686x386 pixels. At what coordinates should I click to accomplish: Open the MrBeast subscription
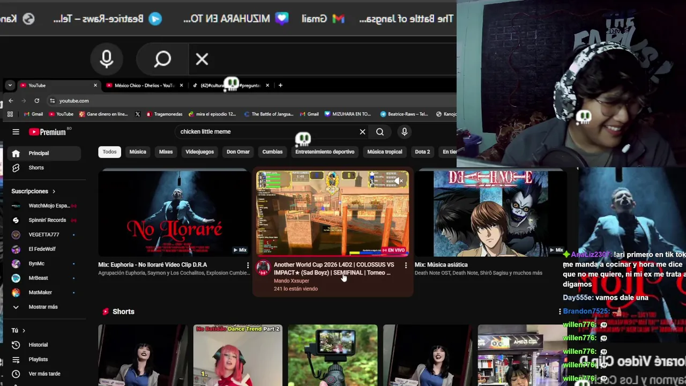point(44,278)
